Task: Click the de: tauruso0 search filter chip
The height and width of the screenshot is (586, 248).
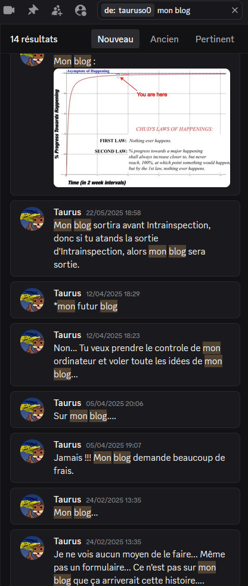Action: 128,11
